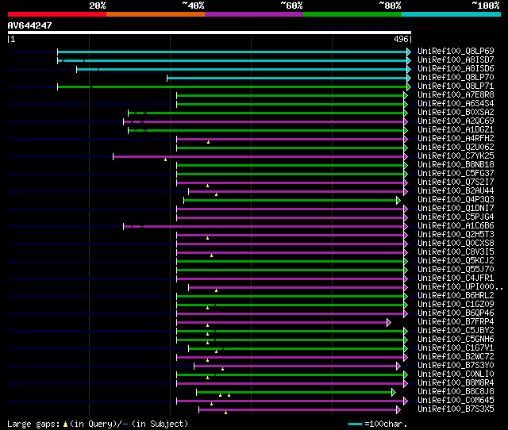Click the arrowhead ending the UniRef100_B0XSA2 alignment

coord(406,113)
